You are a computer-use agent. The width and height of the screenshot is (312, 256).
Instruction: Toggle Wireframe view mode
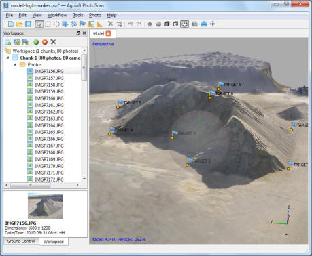click(175, 24)
